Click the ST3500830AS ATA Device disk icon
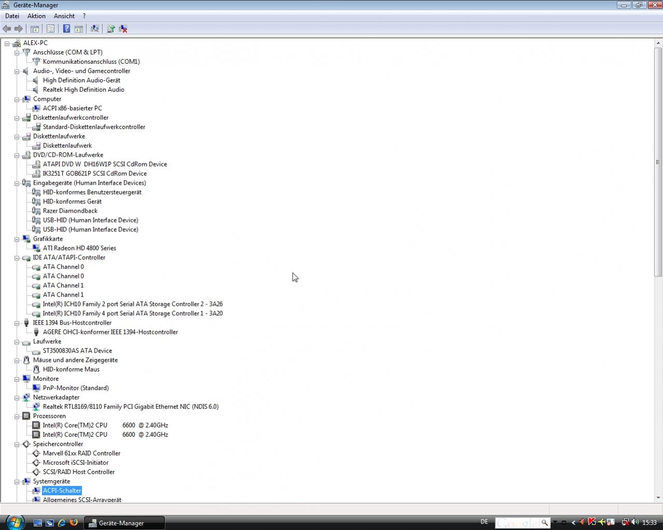The width and height of the screenshot is (663, 530). [x=36, y=351]
